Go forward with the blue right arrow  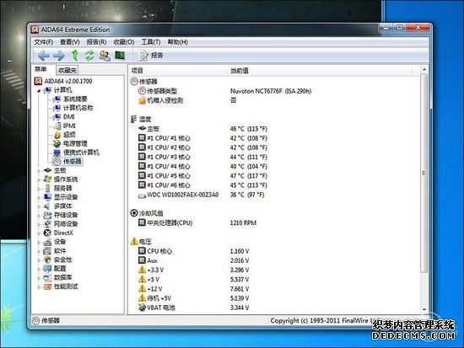coord(58,56)
